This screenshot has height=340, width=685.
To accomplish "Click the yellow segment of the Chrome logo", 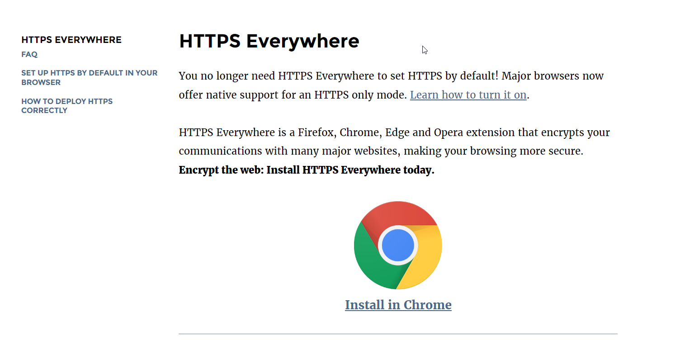I will click(x=424, y=259).
